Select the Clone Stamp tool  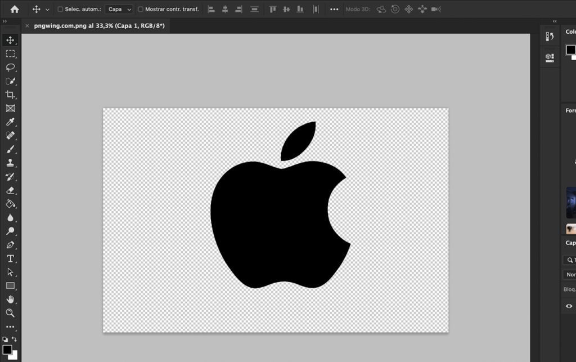pos(10,163)
